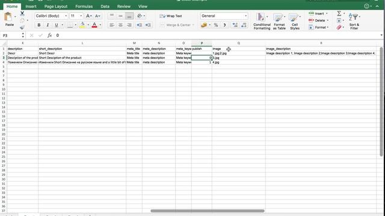Image resolution: width=385 pixels, height=216 pixels.
Task: Open Sort & Filter
Action: pyautogui.click(x=354, y=22)
